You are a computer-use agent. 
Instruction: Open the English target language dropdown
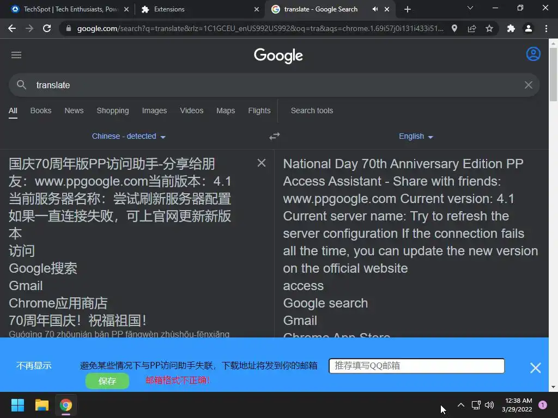(x=416, y=136)
